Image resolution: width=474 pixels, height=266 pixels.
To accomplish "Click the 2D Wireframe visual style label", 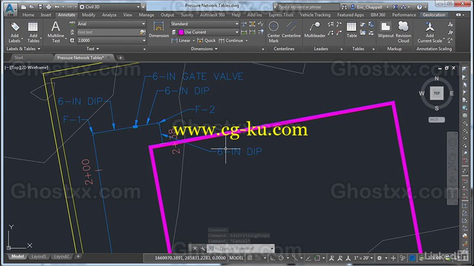I will [34, 67].
